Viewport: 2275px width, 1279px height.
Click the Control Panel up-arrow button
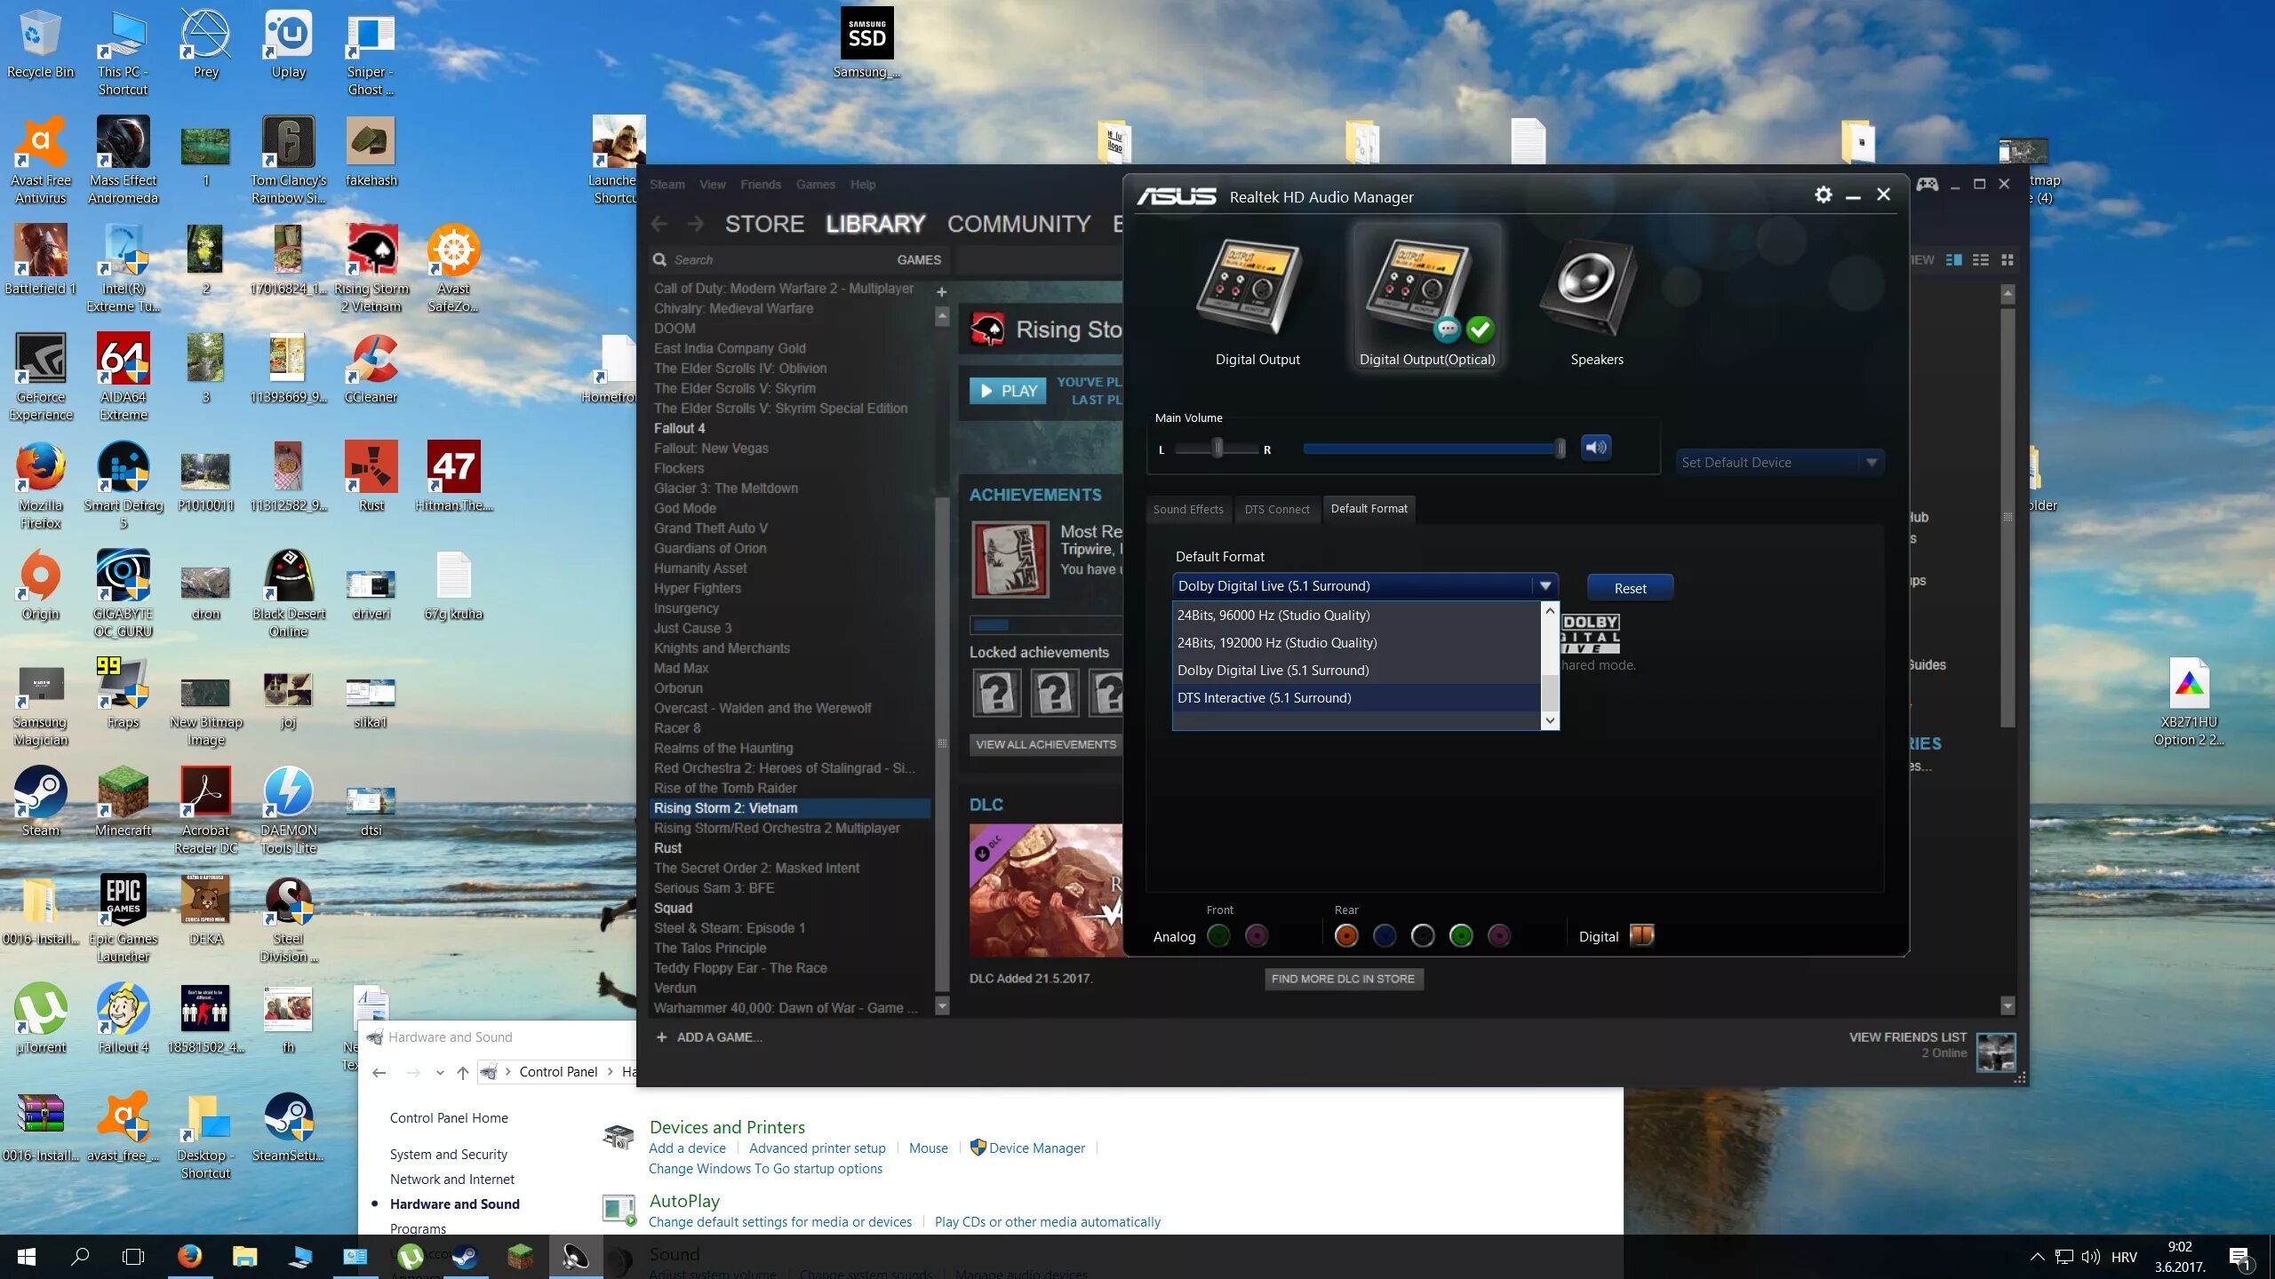tap(463, 1072)
